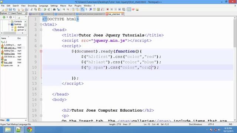Click Run Macro Multiple Times icon
Screen dimensions: 237x133
pyautogui.click(x=120, y=10)
